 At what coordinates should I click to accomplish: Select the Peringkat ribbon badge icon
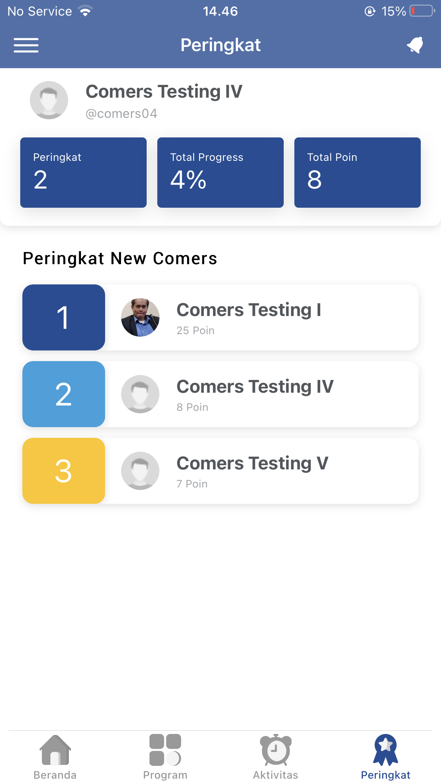click(386, 750)
